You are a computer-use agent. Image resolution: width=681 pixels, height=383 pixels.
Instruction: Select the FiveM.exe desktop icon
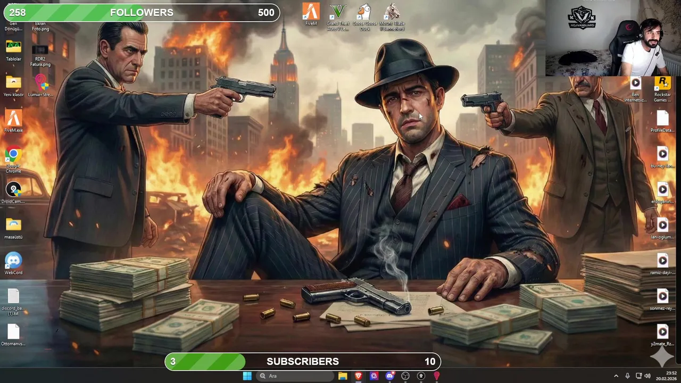[x=13, y=122]
